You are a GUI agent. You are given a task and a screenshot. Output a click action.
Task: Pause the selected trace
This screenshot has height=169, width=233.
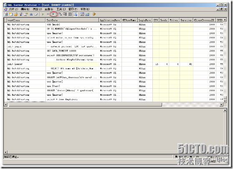click(48, 14)
